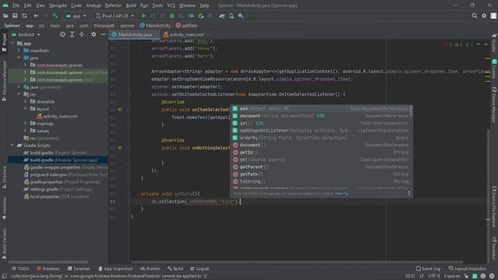Viewport: 498px width, 280px height.
Task: Open the Build menu
Action: 131,5
